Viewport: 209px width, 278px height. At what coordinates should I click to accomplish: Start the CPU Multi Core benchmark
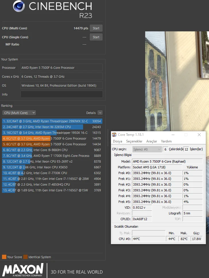(96, 28)
